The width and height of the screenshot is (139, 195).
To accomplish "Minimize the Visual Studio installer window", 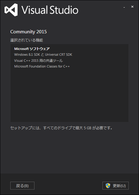I will (x=124, y=7).
